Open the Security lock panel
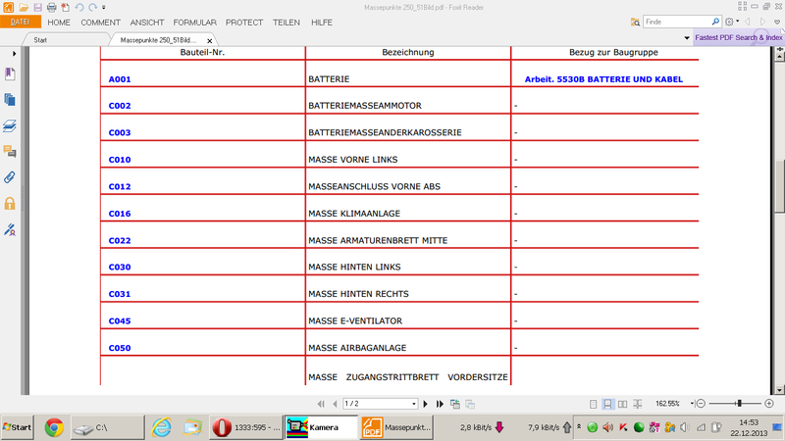785x441 pixels. (10, 204)
